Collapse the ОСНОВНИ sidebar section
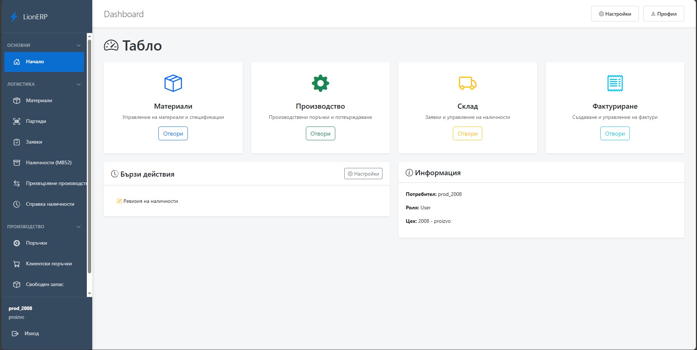This screenshot has height=350, width=697. [x=78, y=45]
